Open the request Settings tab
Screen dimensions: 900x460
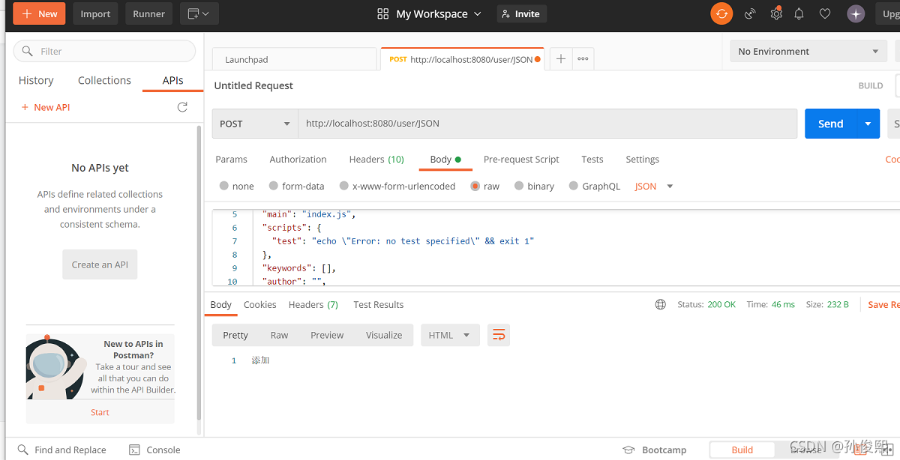pos(642,159)
